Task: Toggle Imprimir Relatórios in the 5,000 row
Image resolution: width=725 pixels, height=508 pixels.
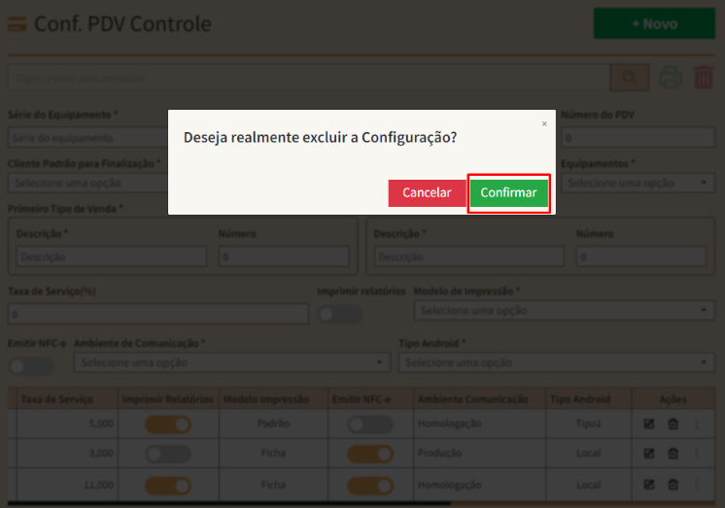Action: [168, 424]
